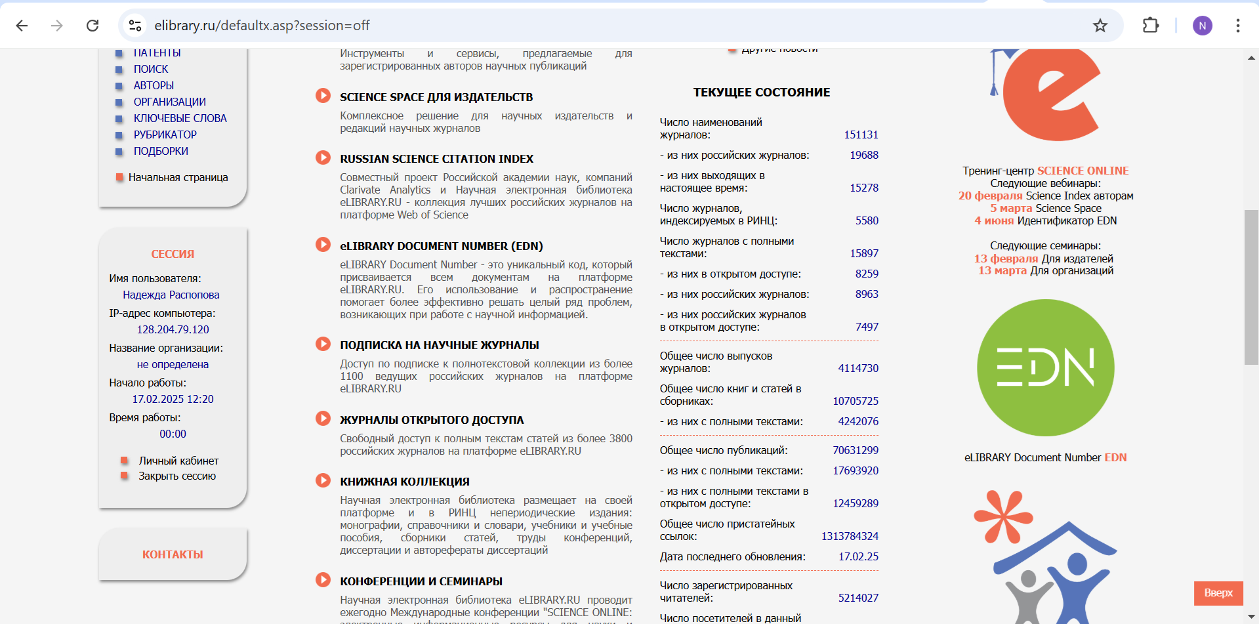
Task: Click the browser back arrow
Action: coord(22,26)
